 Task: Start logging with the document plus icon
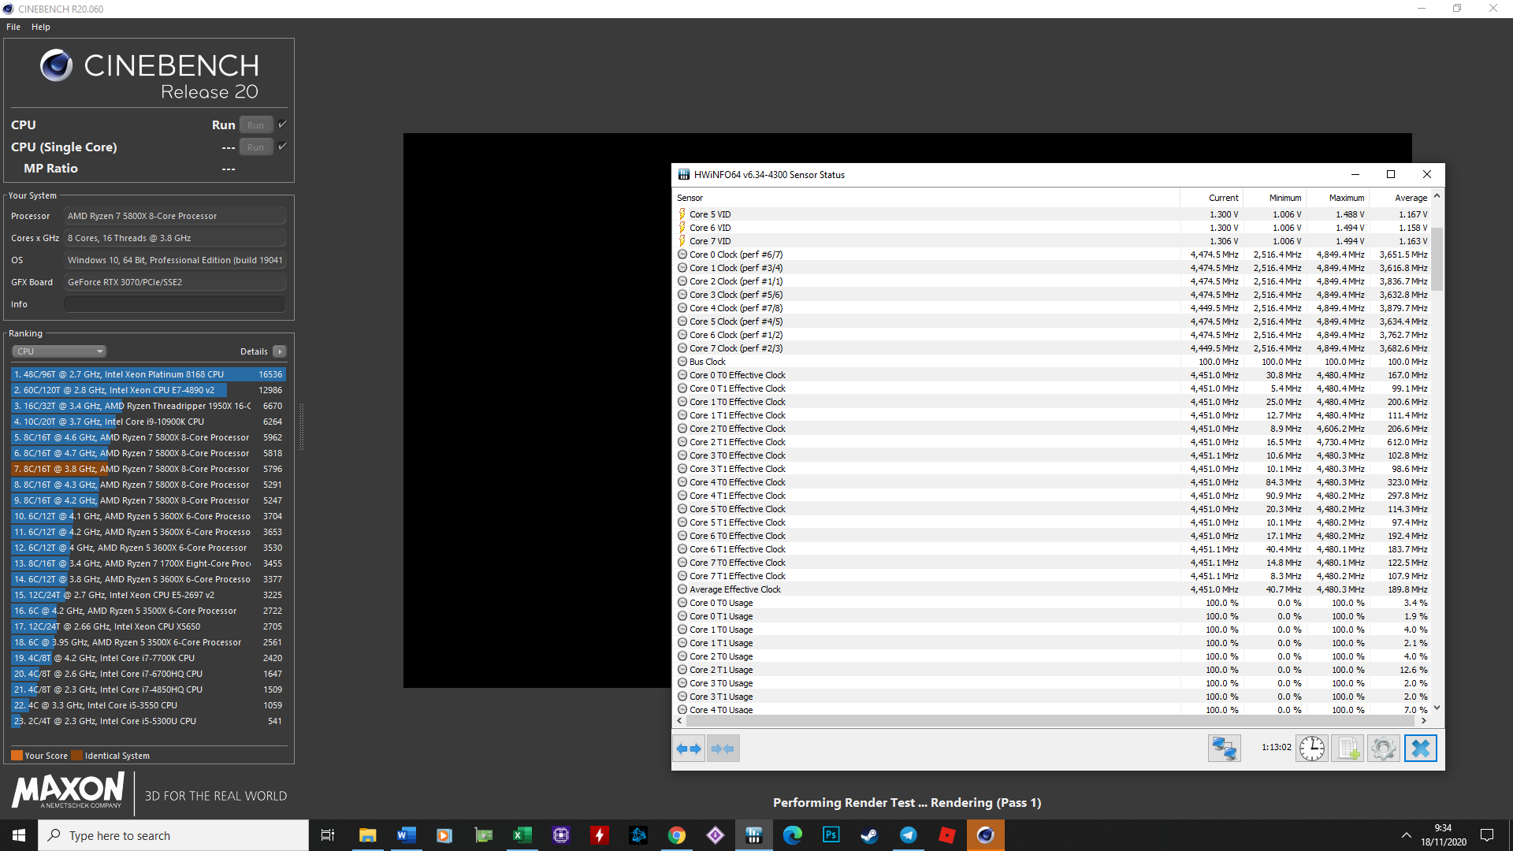(1348, 749)
